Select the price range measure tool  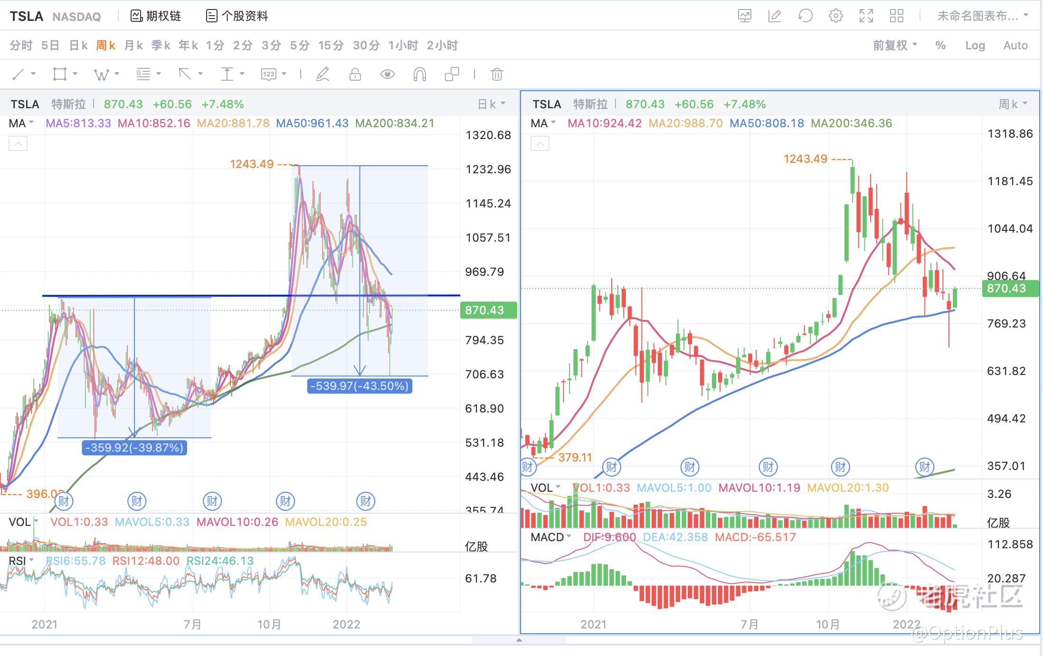[227, 74]
